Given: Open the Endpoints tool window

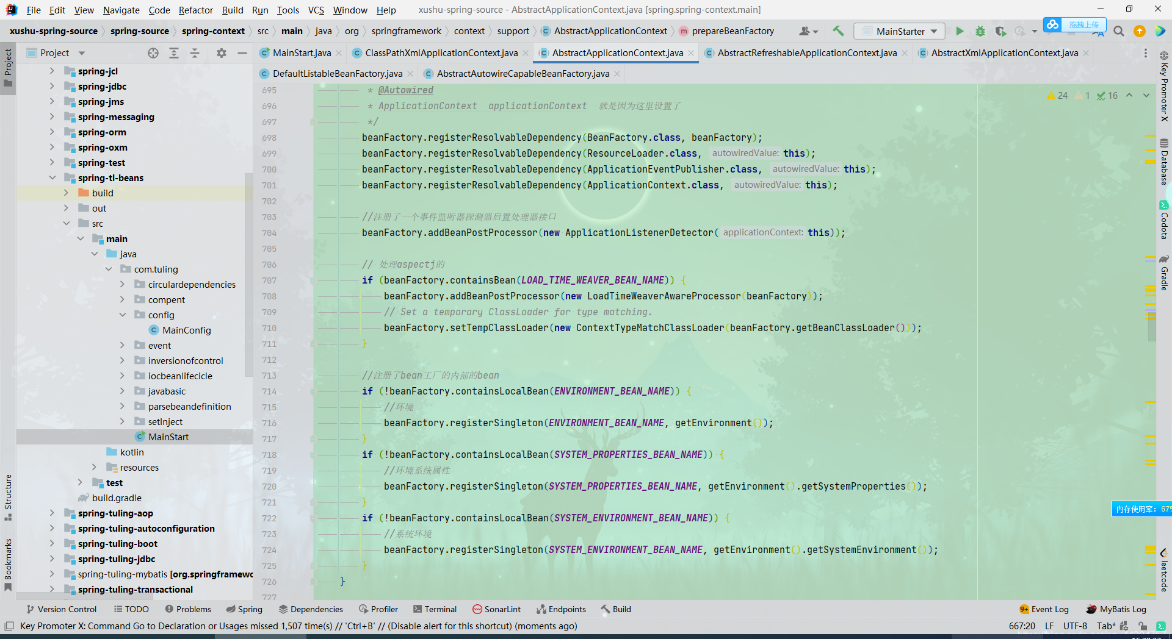Looking at the screenshot, I should (x=562, y=609).
